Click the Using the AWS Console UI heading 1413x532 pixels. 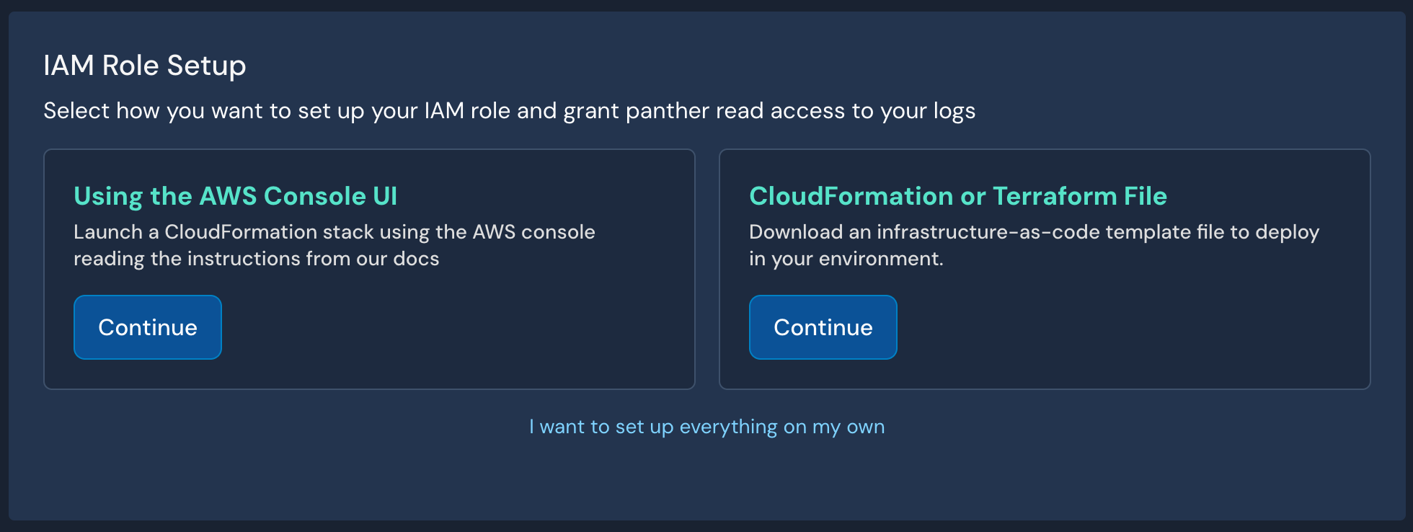pos(236,195)
